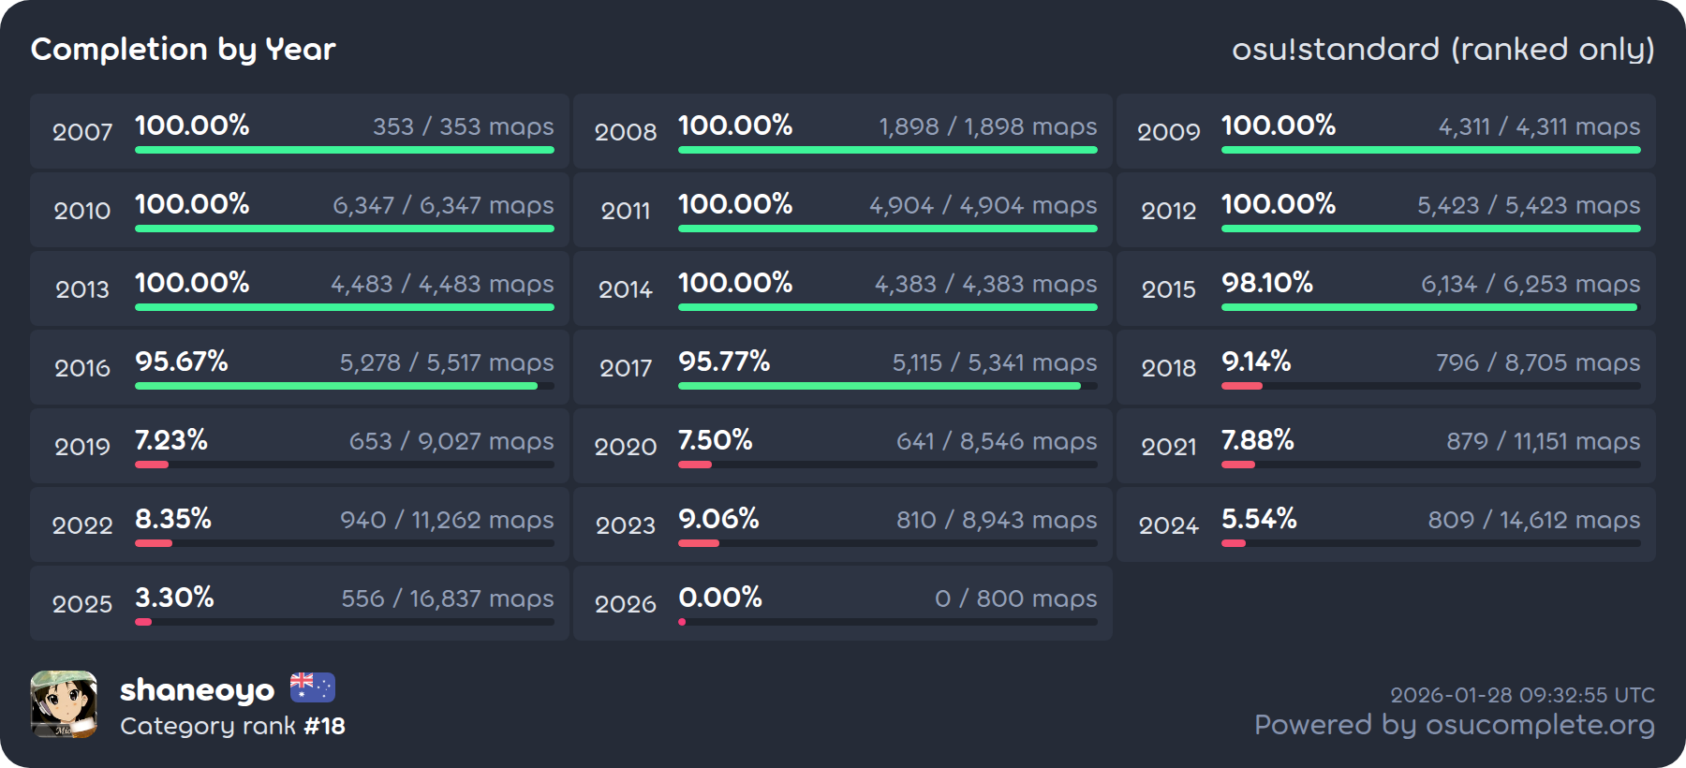Click the Australian flag icon

pyautogui.click(x=312, y=687)
